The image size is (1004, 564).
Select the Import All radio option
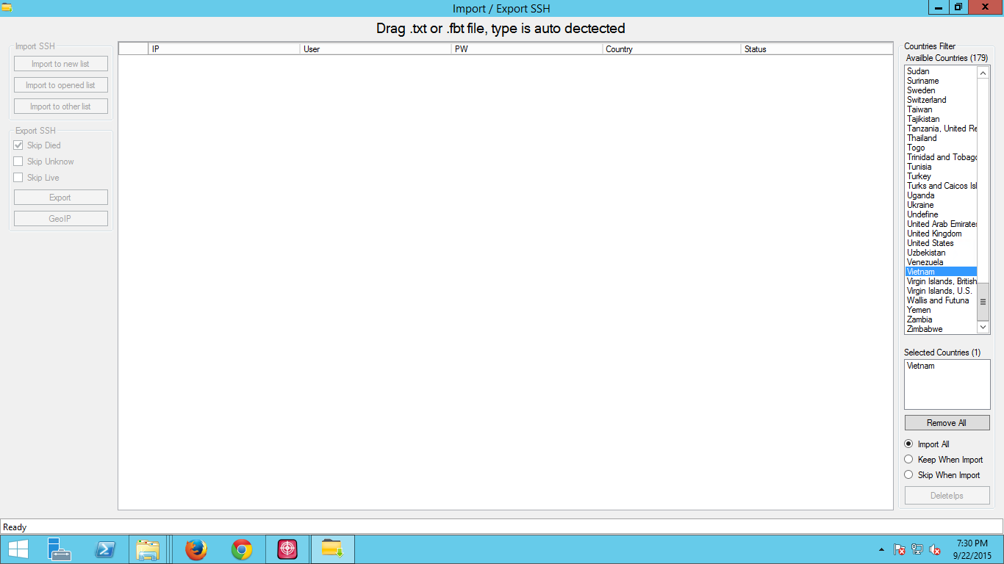(x=908, y=444)
